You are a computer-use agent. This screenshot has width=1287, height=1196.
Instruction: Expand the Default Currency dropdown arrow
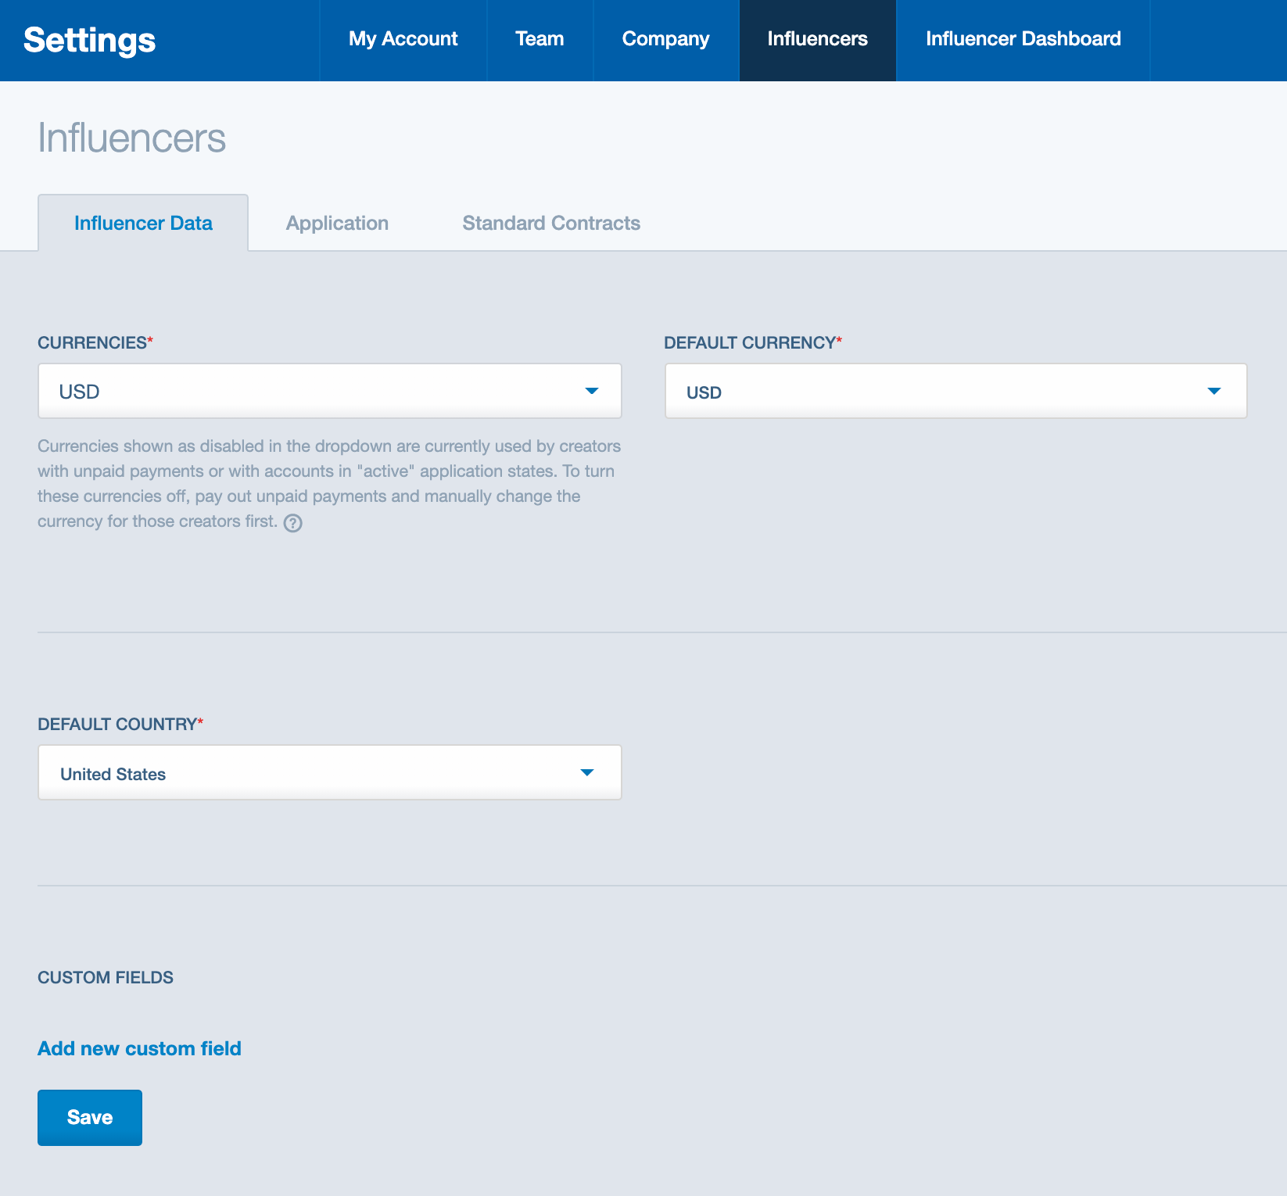pyautogui.click(x=1214, y=391)
